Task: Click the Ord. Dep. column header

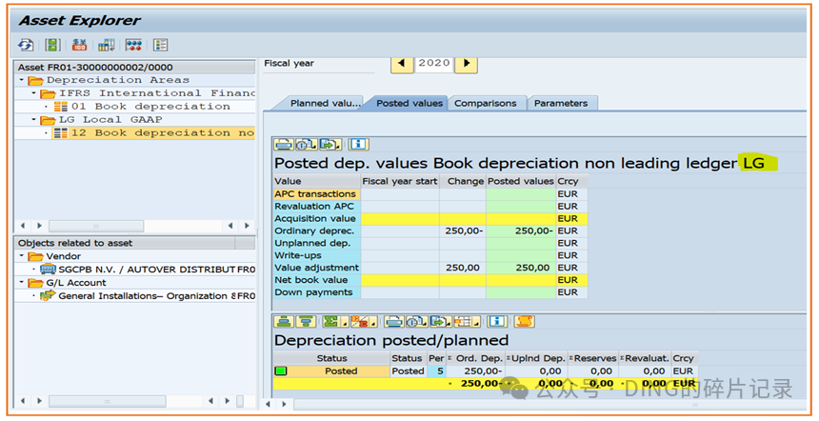Action: pyautogui.click(x=475, y=358)
